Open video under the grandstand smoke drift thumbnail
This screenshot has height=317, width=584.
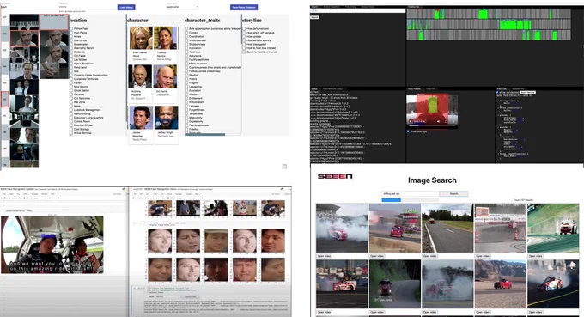point(324,256)
